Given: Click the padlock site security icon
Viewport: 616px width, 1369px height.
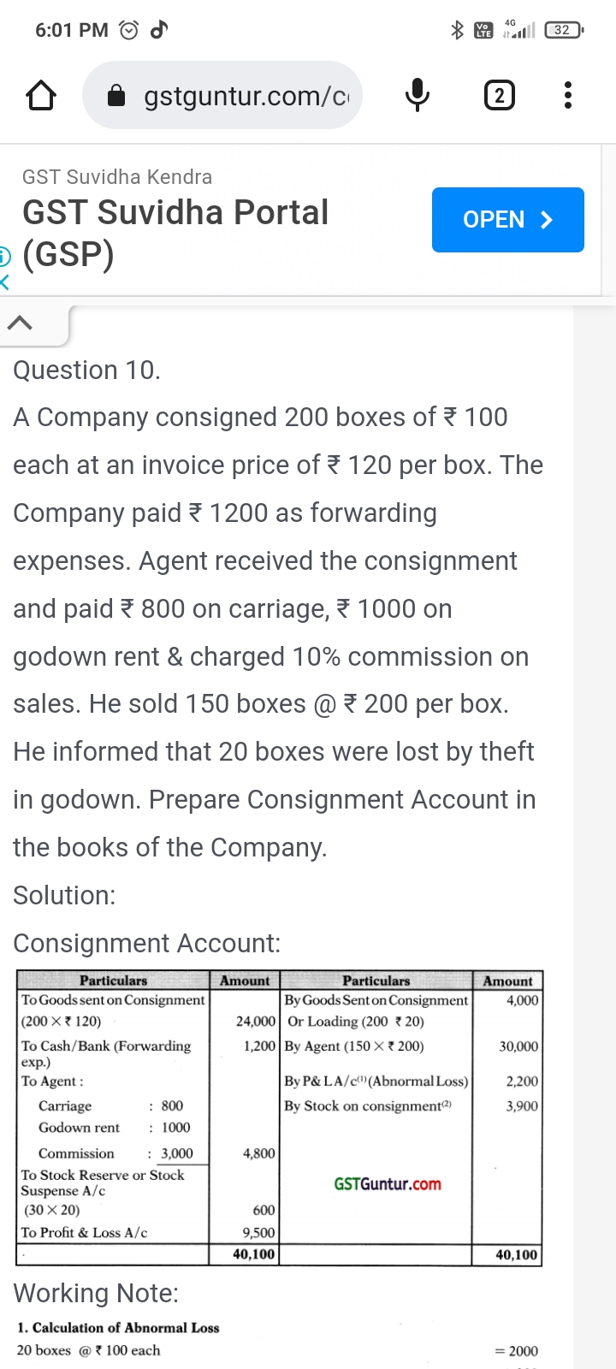Looking at the screenshot, I should coord(116,96).
